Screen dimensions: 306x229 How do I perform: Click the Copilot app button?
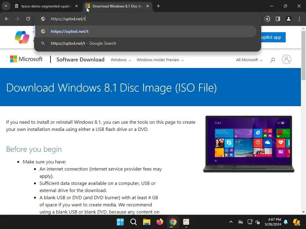click(x=273, y=37)
